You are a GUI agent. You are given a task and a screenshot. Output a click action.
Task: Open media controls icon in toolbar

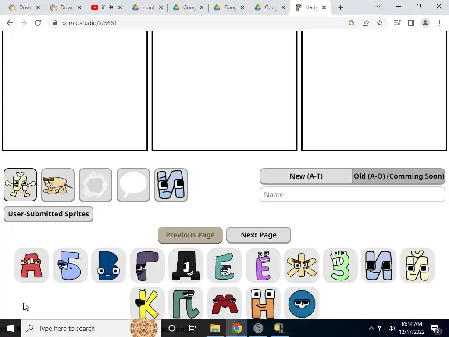coord(397,23)
